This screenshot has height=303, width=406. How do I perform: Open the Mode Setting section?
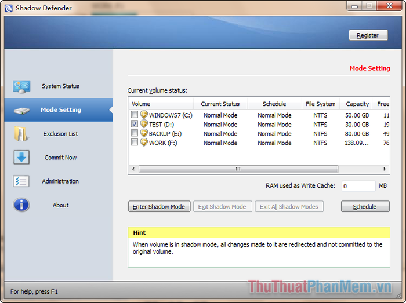(x=59, y=110)
